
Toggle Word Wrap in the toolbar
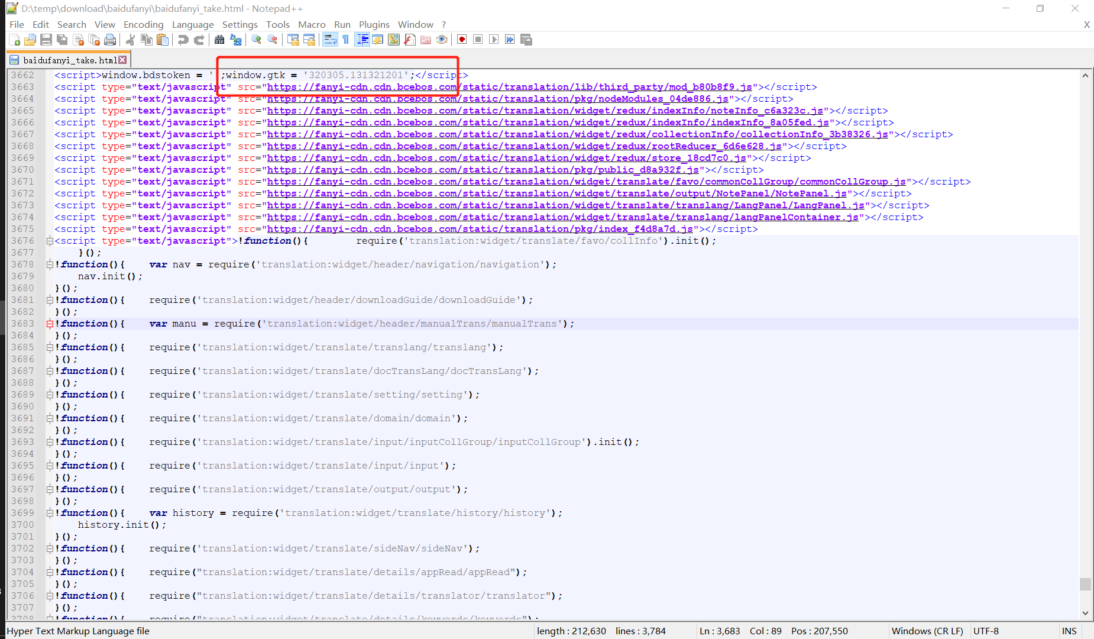pyautogui.click(x=330, y=40)
